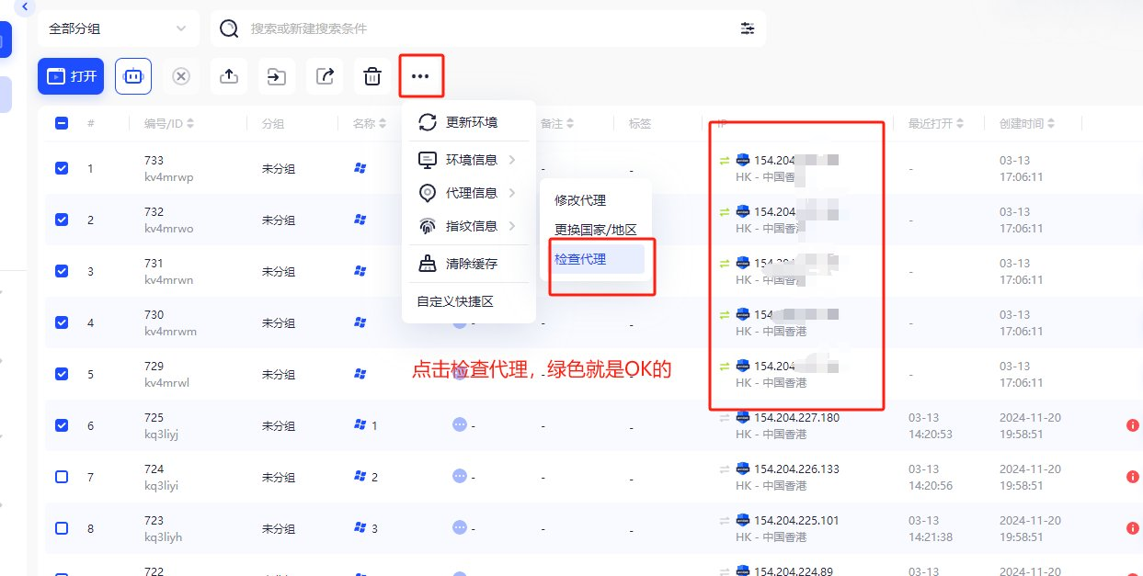Toggle the select-all header checkbox
This screenshot has width=1143, height=576.
[x=62, y=123]
